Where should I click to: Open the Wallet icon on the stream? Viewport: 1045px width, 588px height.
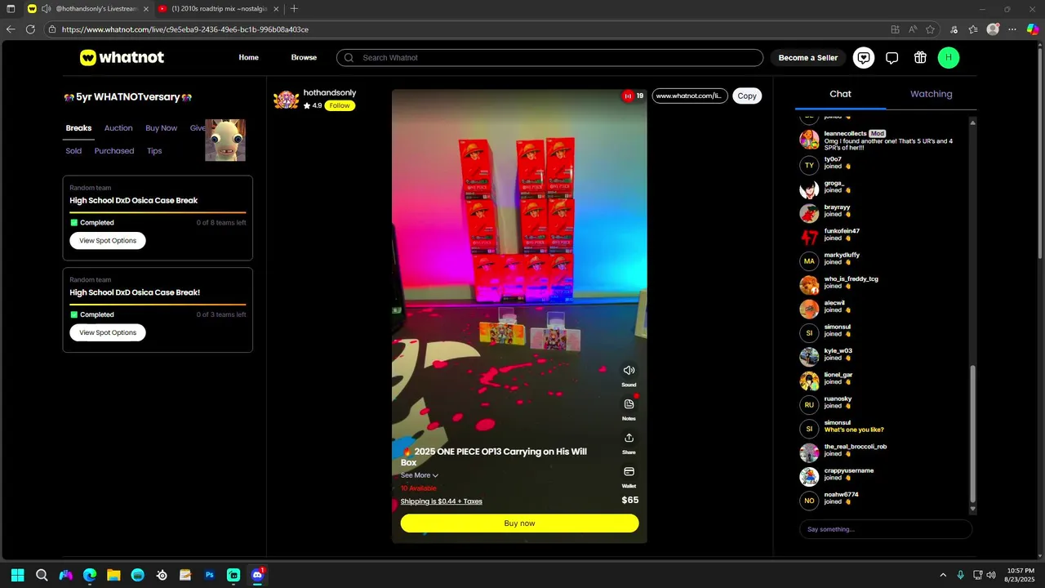[x=629, y=472]
